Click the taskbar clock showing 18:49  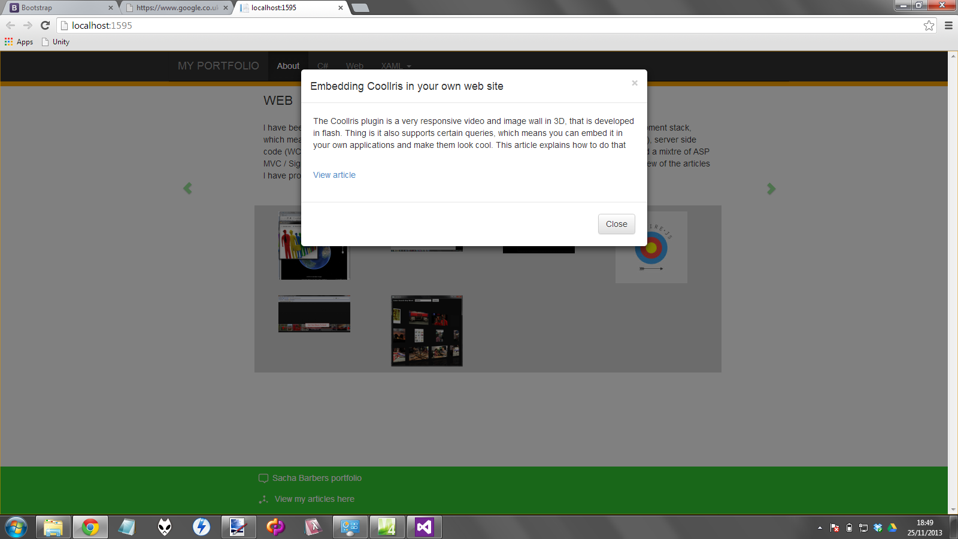[924, 528]
